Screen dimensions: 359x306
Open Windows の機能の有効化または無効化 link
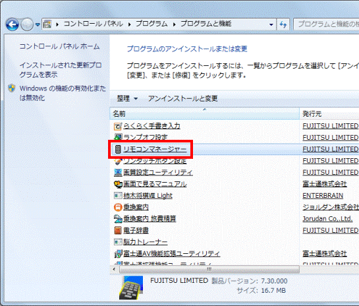pos(63,93)
